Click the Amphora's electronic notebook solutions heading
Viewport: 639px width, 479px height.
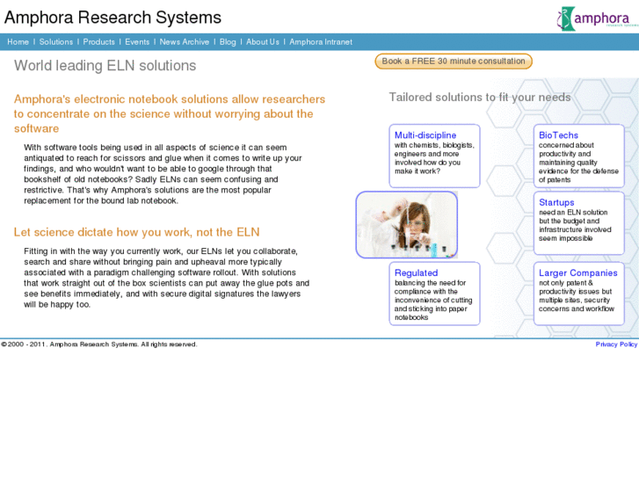(170, 113)
